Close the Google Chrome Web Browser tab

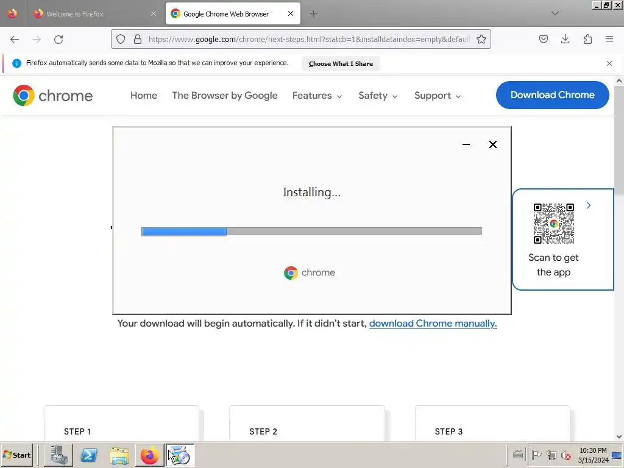pyautogui.click(x=291, y=13)
